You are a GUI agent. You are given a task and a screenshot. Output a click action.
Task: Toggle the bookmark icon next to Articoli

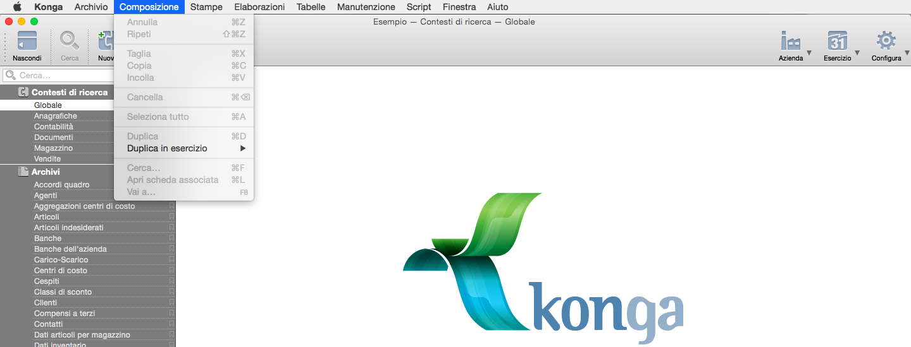171,217
